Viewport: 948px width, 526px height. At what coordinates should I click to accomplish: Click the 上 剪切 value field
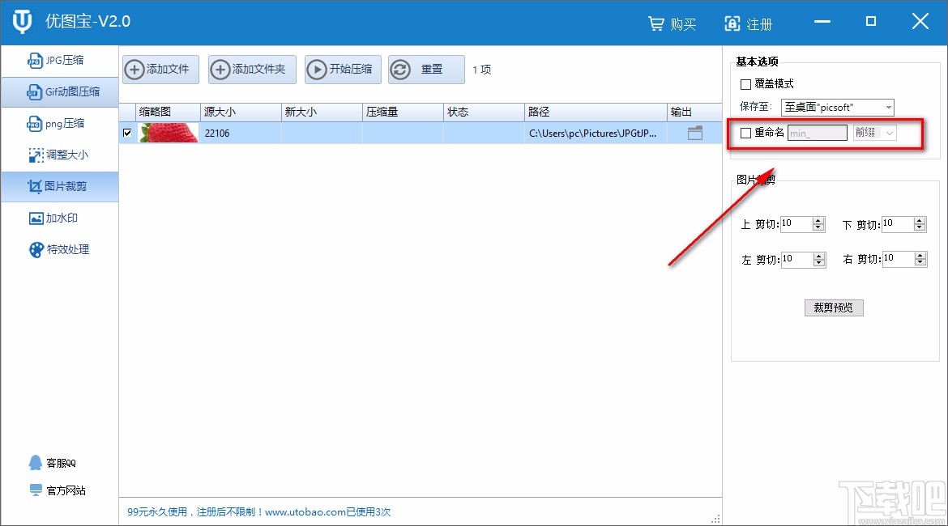796,224
